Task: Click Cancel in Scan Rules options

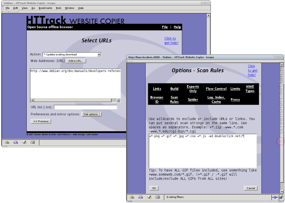Action: [x=251, y=188]
